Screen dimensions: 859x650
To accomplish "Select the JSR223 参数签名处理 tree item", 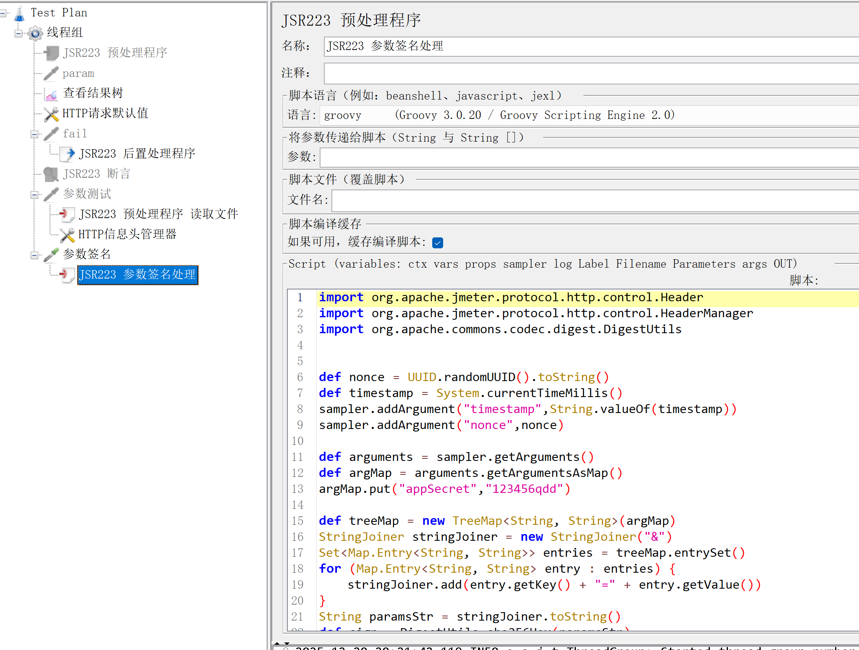I will pos(137,275).
